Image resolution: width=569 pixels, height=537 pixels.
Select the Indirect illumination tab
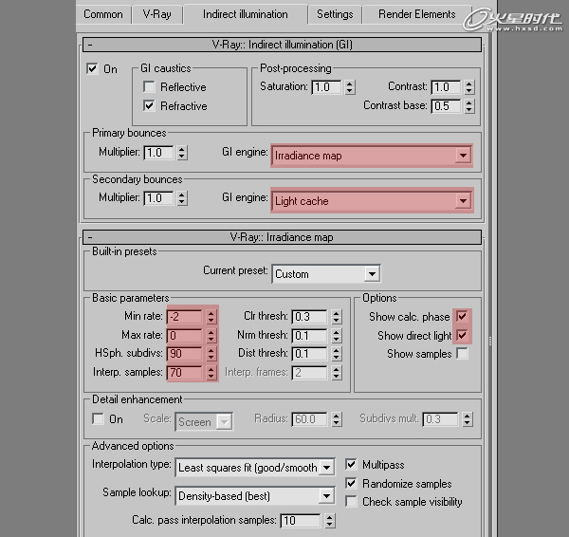click(246, 14)
